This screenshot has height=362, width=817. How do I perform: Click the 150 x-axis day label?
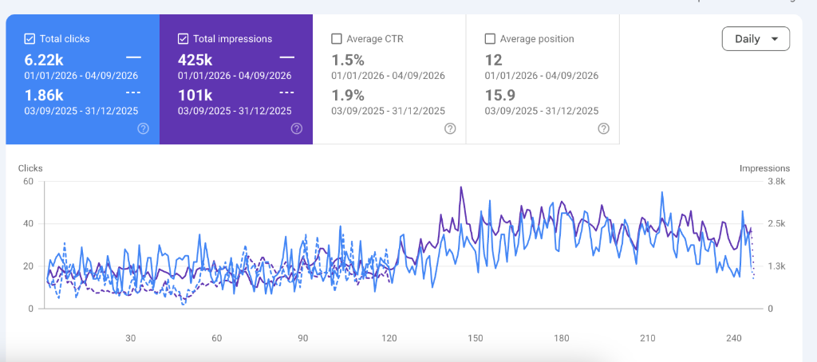tap(475, 339)
